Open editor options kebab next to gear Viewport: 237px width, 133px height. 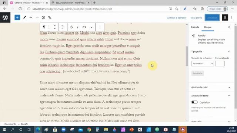pos(231,17)
